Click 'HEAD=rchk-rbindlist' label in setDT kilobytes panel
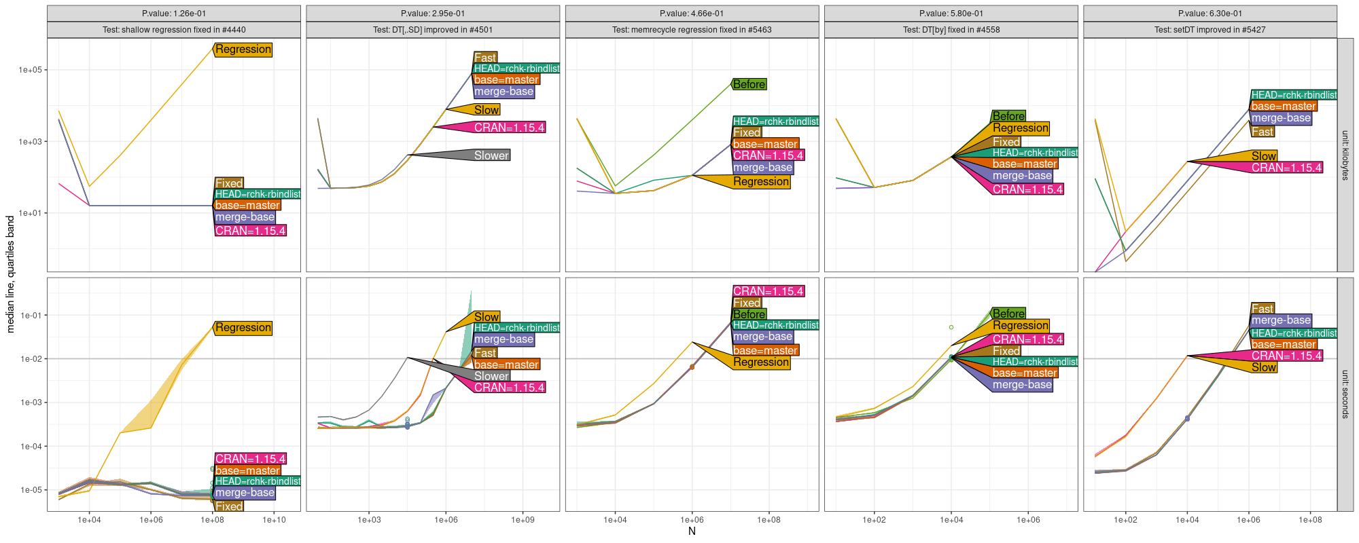1359x543 pixels. tap(1294, 95)
